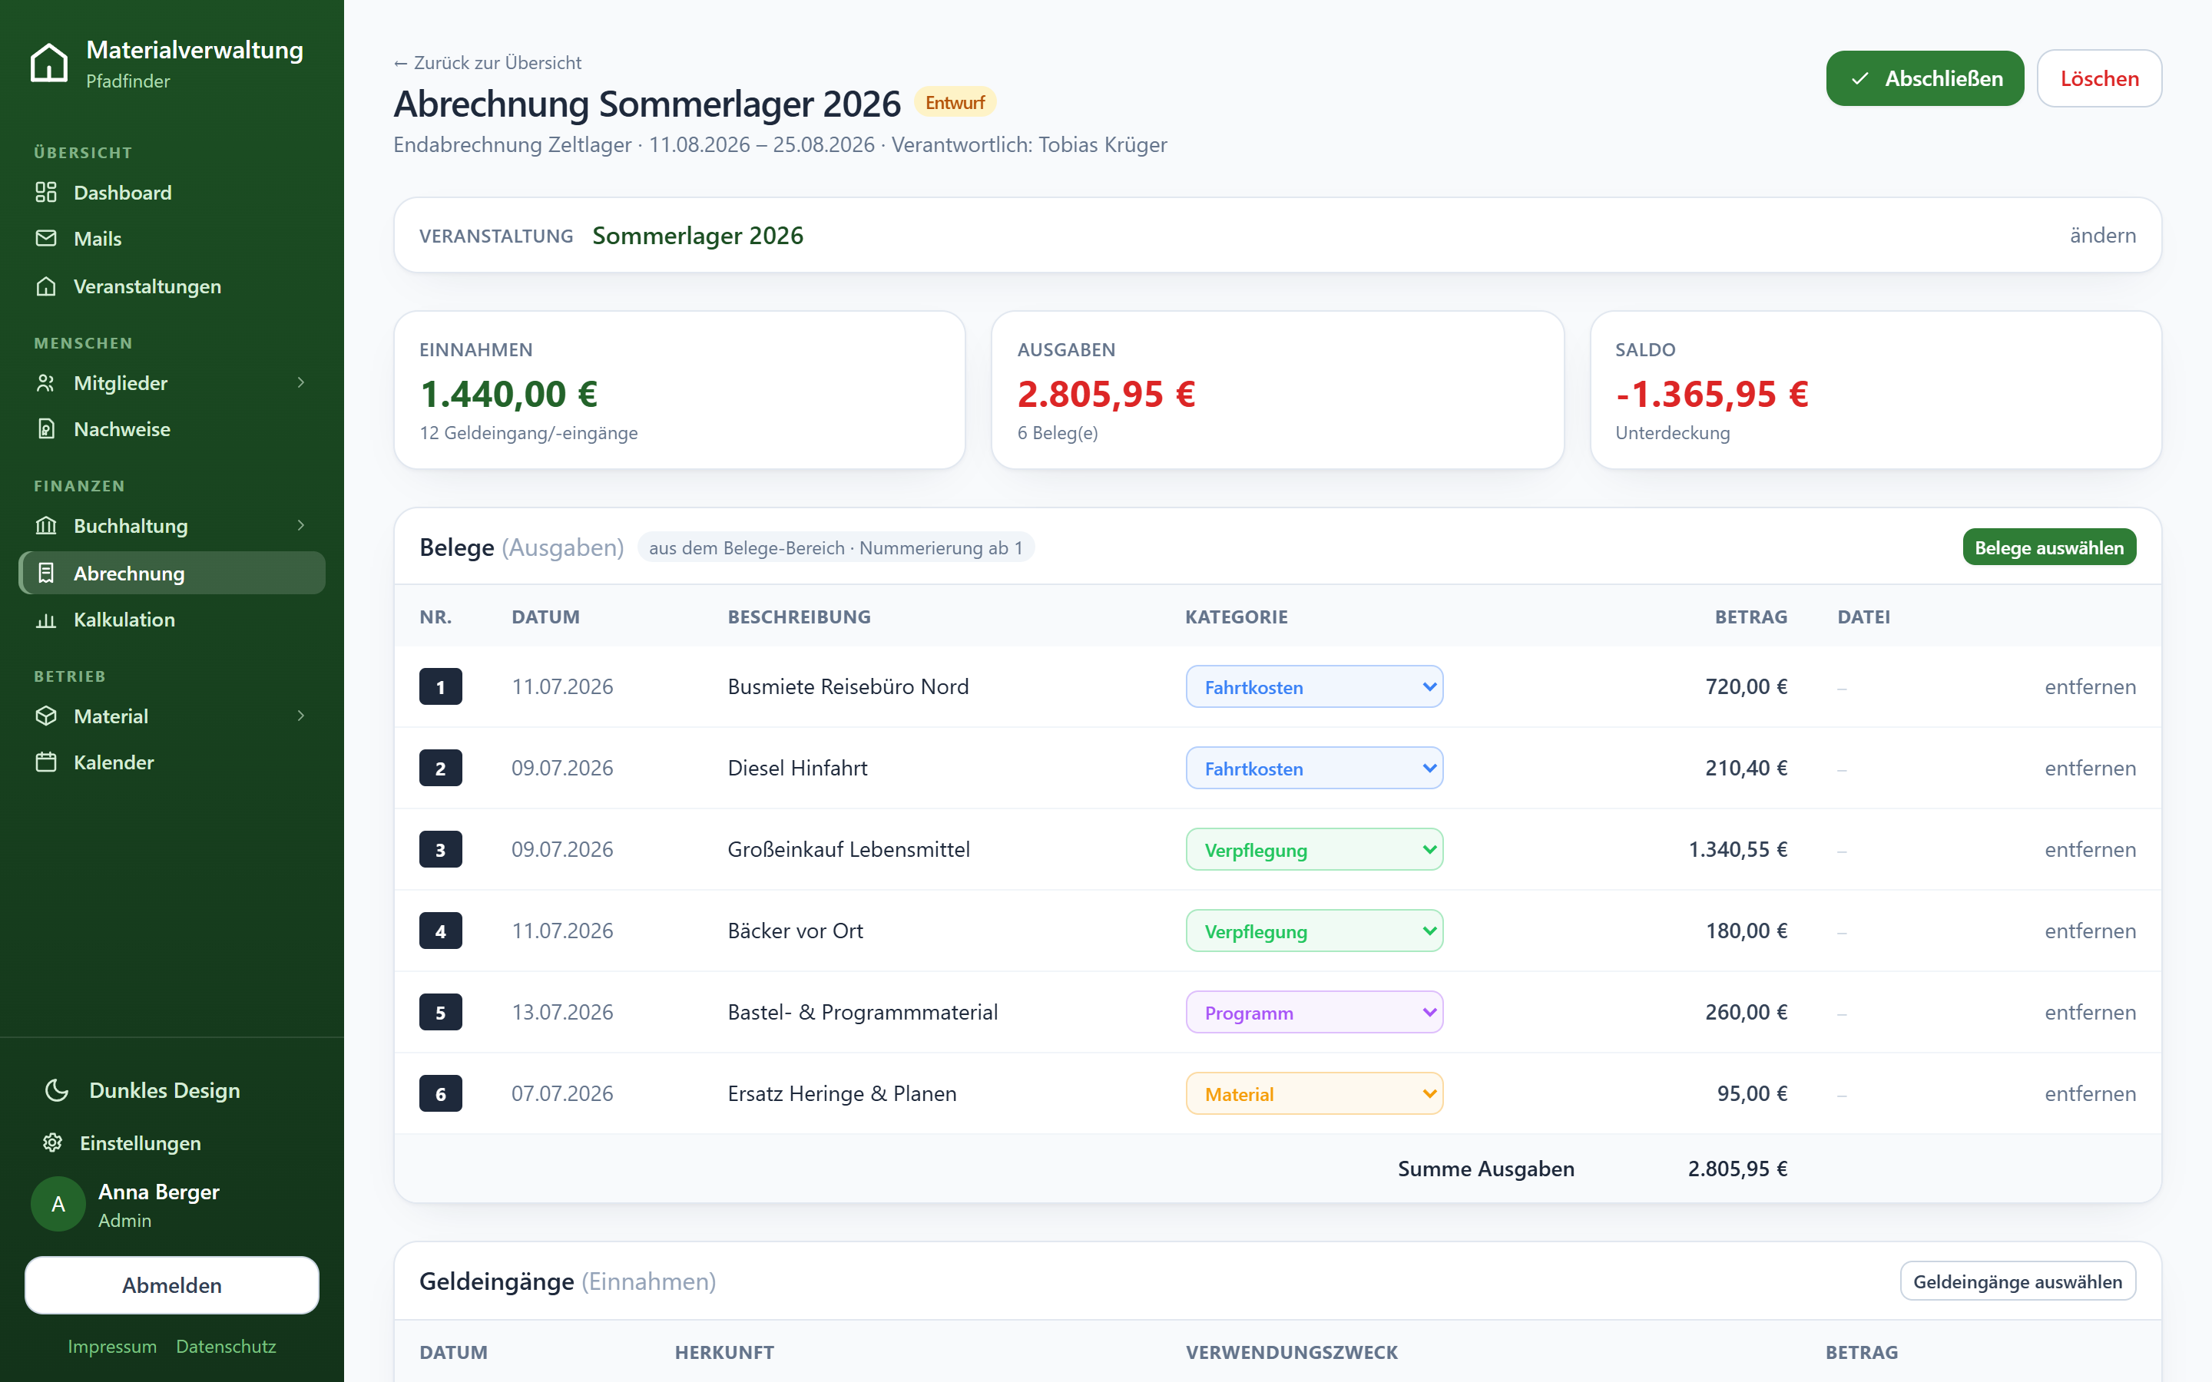Open category dropdown for Busmiete Reisebüro Nord
The width and height of the screenshot is (2212, 1382).
tap(1314, 686)
